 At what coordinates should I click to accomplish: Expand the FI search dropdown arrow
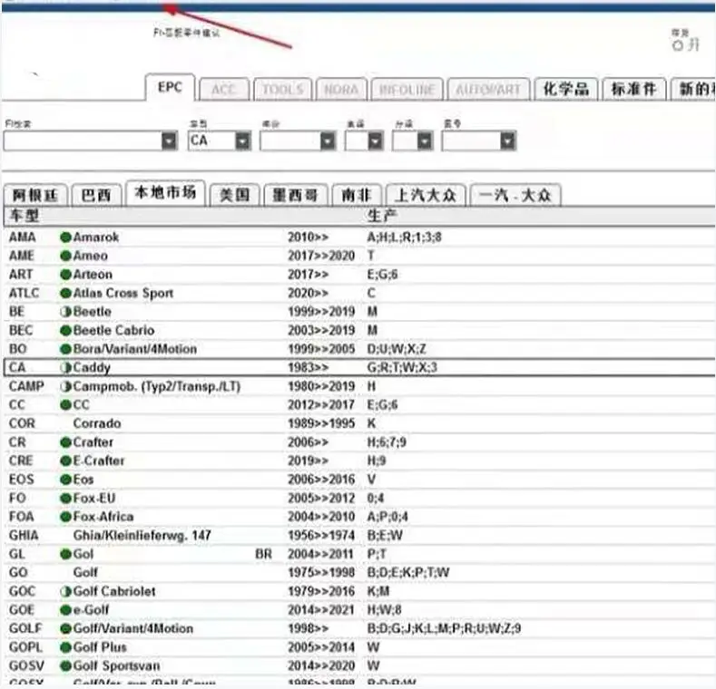click(x=169, y=141)
